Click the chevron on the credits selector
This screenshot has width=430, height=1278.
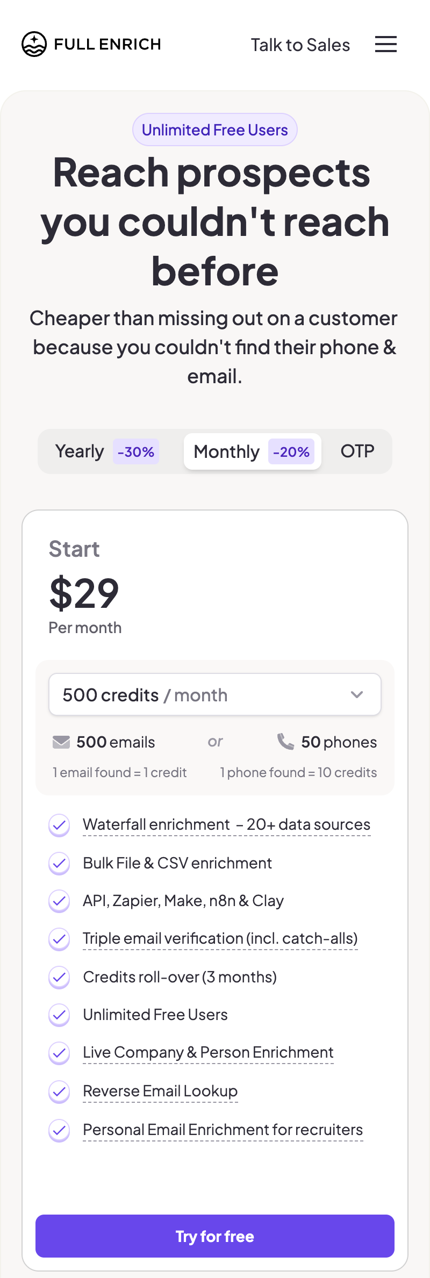pos(356,694)
